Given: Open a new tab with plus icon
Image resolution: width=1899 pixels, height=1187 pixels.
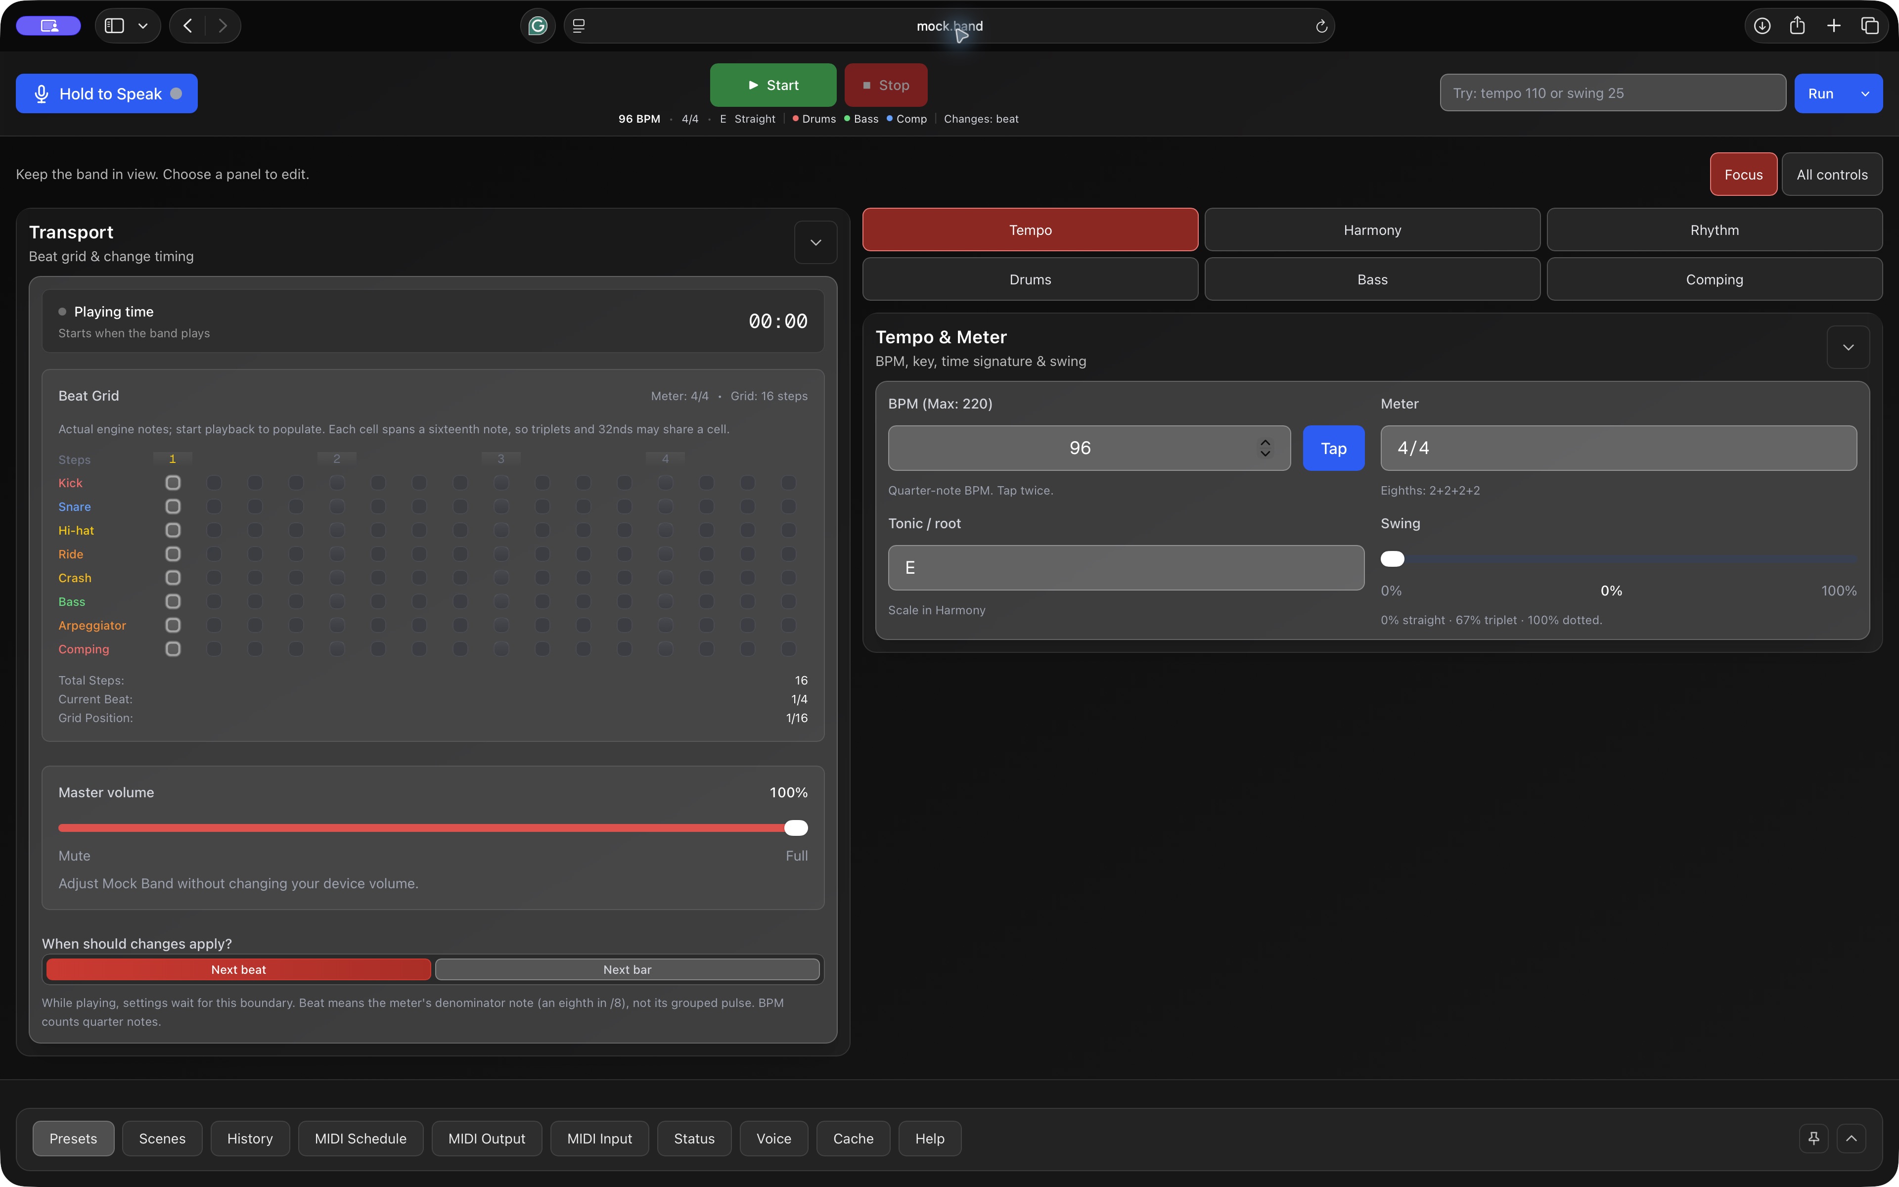Looking at the screenshot, I should point(1834,26).
